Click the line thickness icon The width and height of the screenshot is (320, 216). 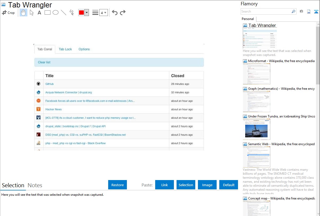(x=95, y=13)
